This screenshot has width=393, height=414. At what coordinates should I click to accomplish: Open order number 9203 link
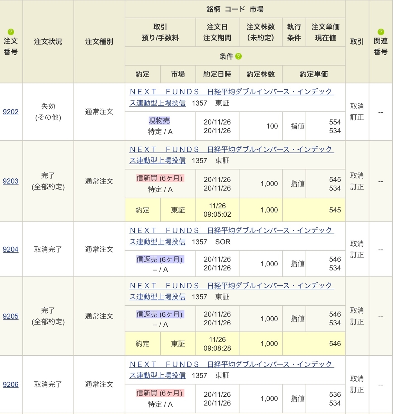11,181
